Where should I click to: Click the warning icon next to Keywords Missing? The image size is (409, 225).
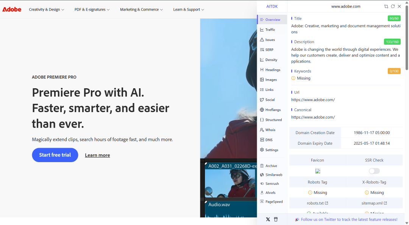click(293, 78)
